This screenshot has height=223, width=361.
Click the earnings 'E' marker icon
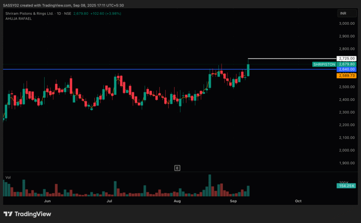177,168
